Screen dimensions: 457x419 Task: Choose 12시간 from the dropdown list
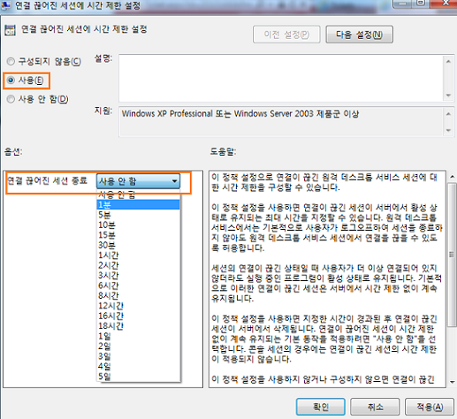point(138,306)
